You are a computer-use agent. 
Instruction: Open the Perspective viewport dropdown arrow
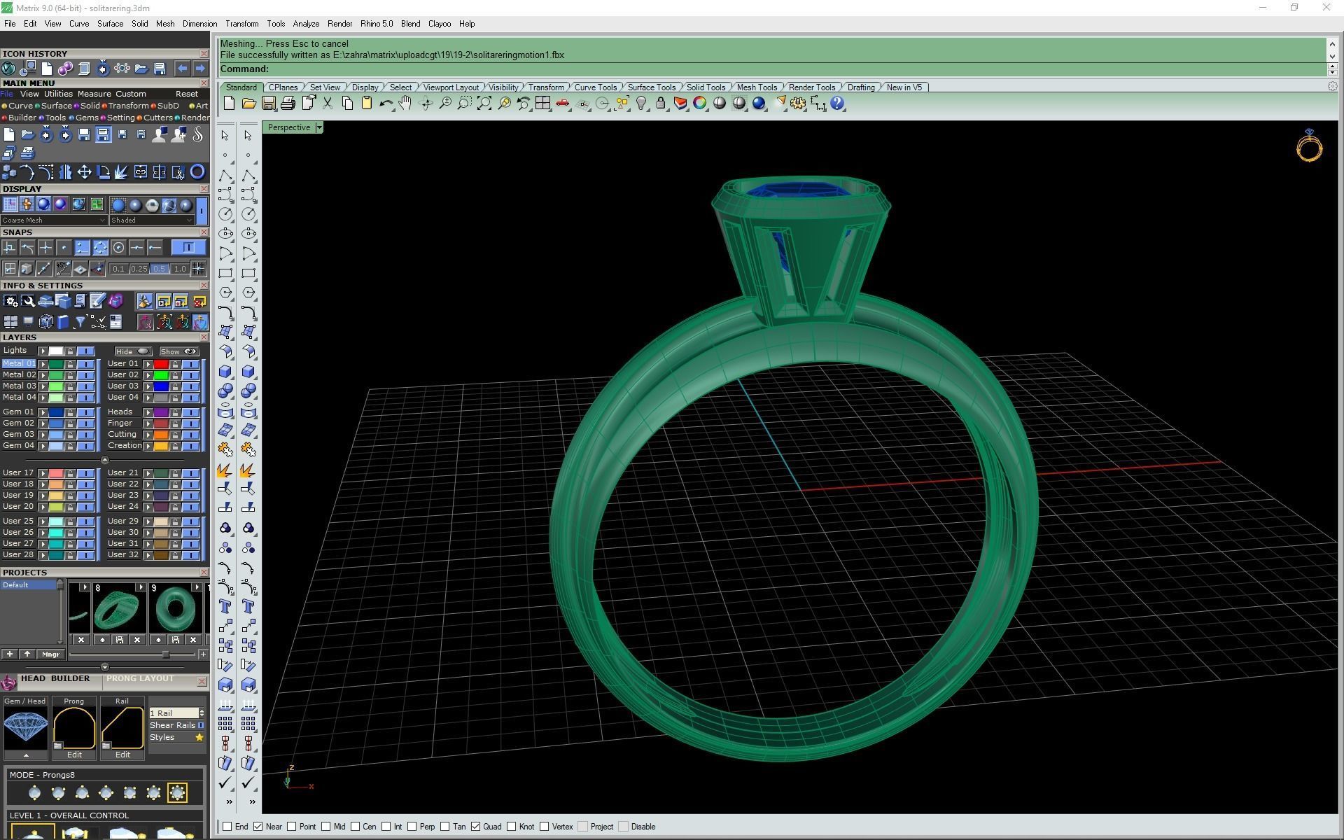(319, 127)
